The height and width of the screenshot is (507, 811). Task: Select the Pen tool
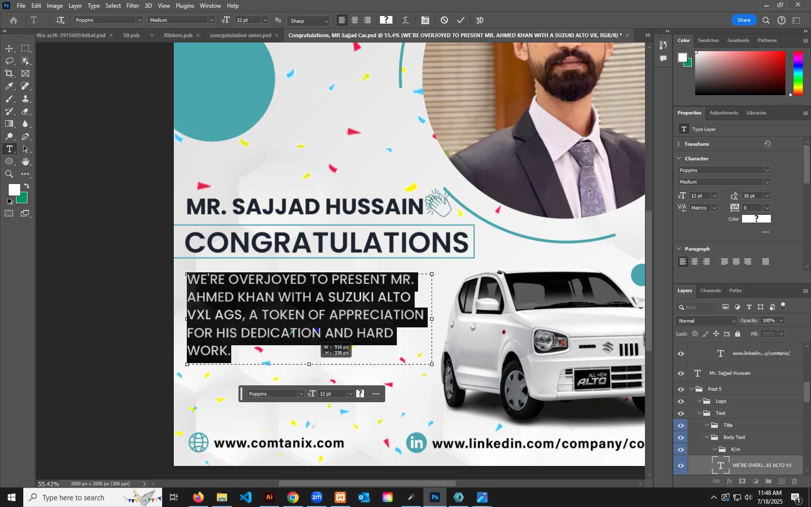(26, 137)
